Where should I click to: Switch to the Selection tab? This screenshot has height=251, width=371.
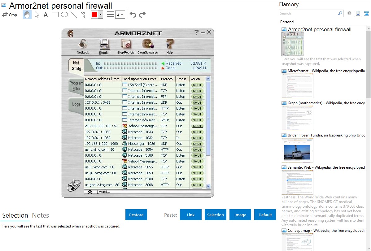tap(15, 215)
